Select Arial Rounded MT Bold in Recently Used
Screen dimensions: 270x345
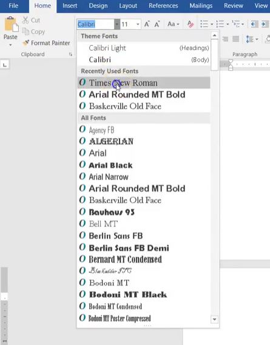click(x=144, y=94)
